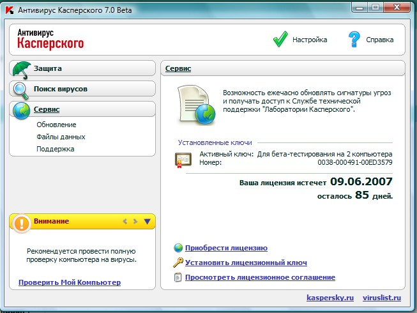Open the viruslist.ru link
Screen dimensions: 417x313
point(382,298)
